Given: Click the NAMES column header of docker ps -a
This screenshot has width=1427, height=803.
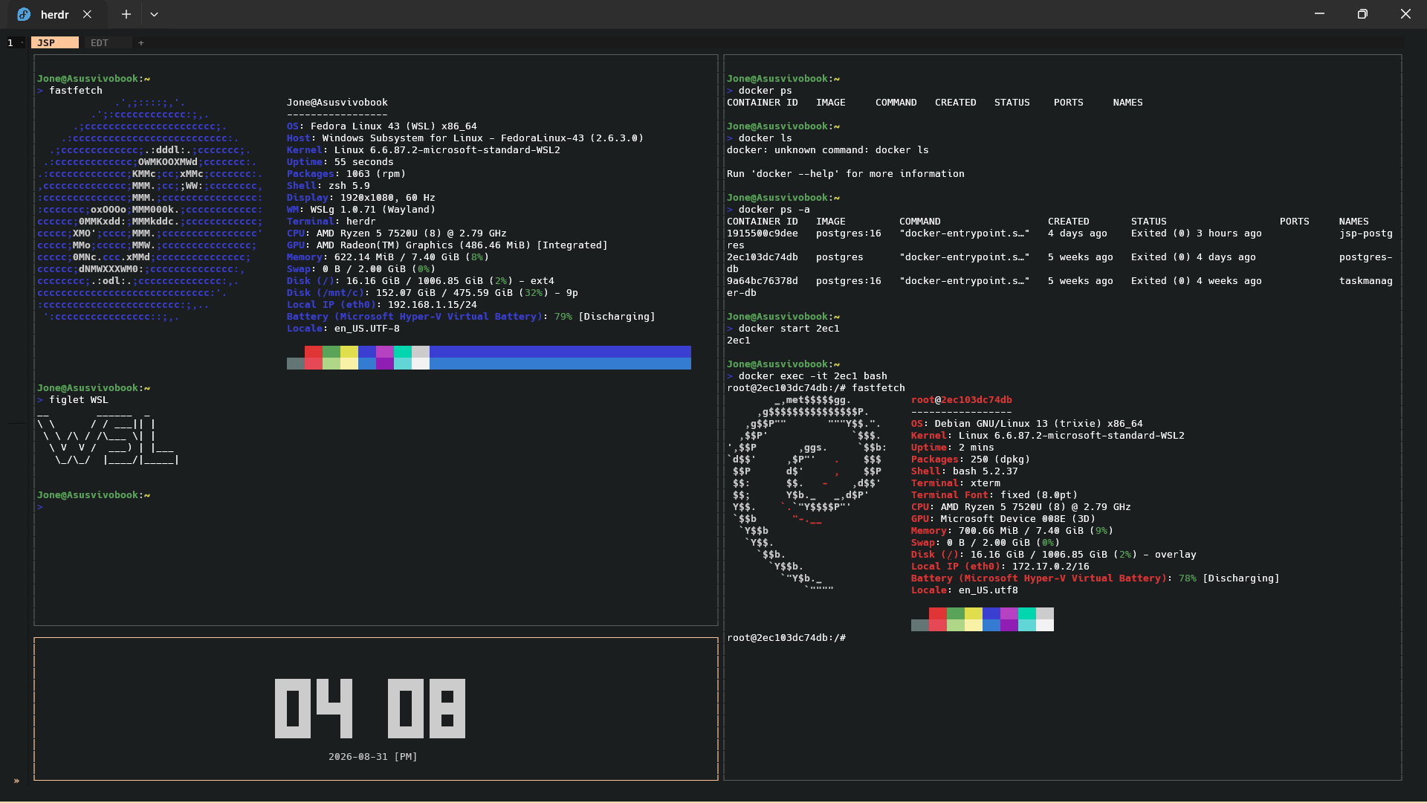Looking at the screenshot, I should tap(1354, 222).
